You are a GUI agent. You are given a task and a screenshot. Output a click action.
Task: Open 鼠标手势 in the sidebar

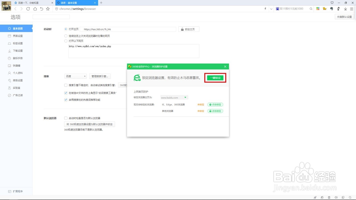[16, 58]
